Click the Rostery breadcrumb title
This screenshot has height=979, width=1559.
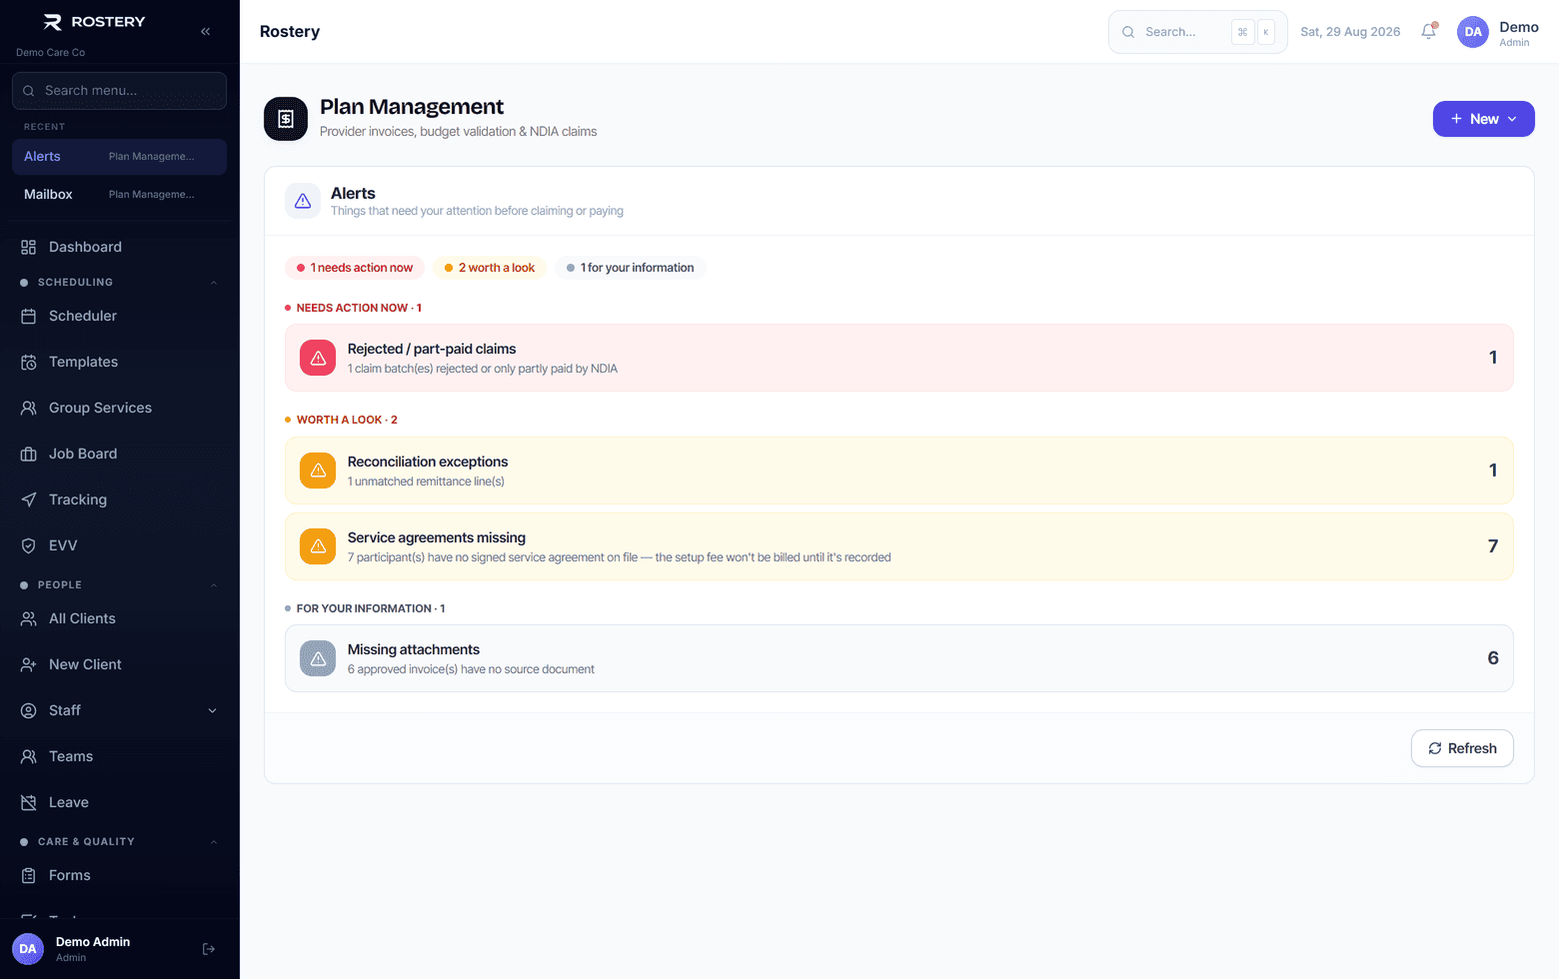[290, 32]
